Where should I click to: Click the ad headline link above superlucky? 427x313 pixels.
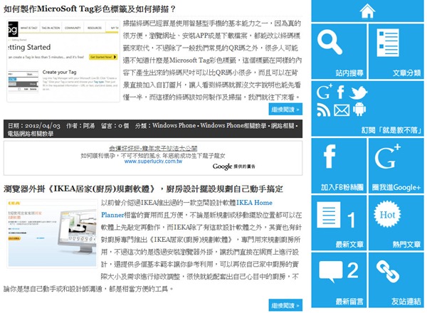[153, 149]
